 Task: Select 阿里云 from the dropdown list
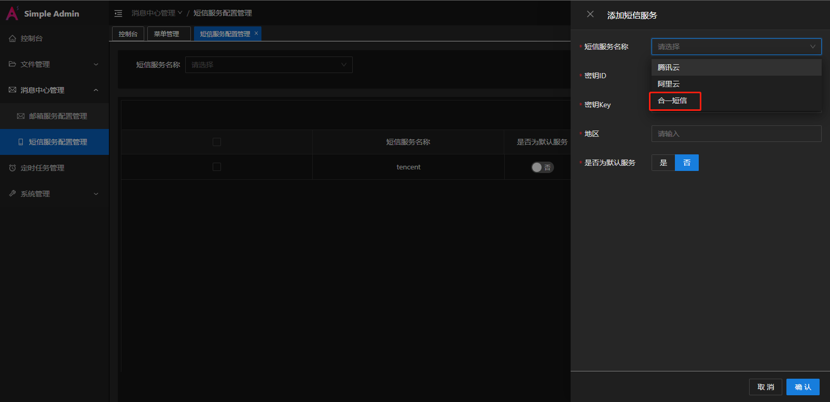737,84
